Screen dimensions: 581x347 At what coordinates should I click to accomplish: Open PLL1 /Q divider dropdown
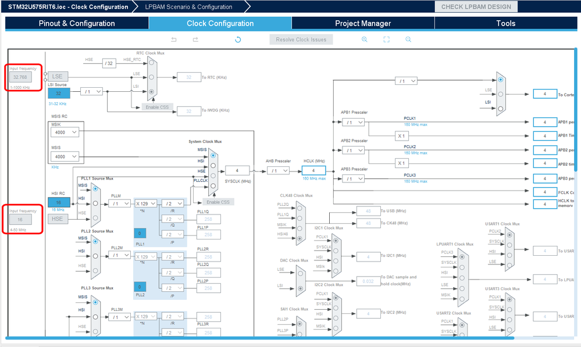click(x=173, y=219)
